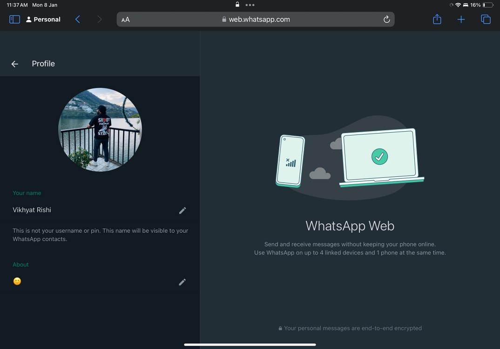Click your profile picture to change it
This screenshot has width=500, height=349.
tap(100, 129)
